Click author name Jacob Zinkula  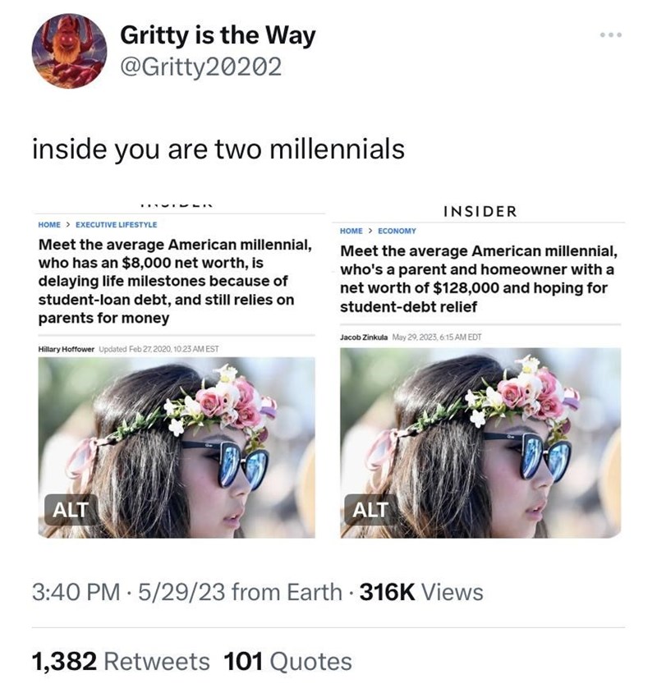tap(365, 338)
